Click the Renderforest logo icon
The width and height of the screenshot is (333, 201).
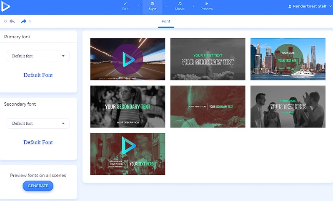click(x=5, y=6)
